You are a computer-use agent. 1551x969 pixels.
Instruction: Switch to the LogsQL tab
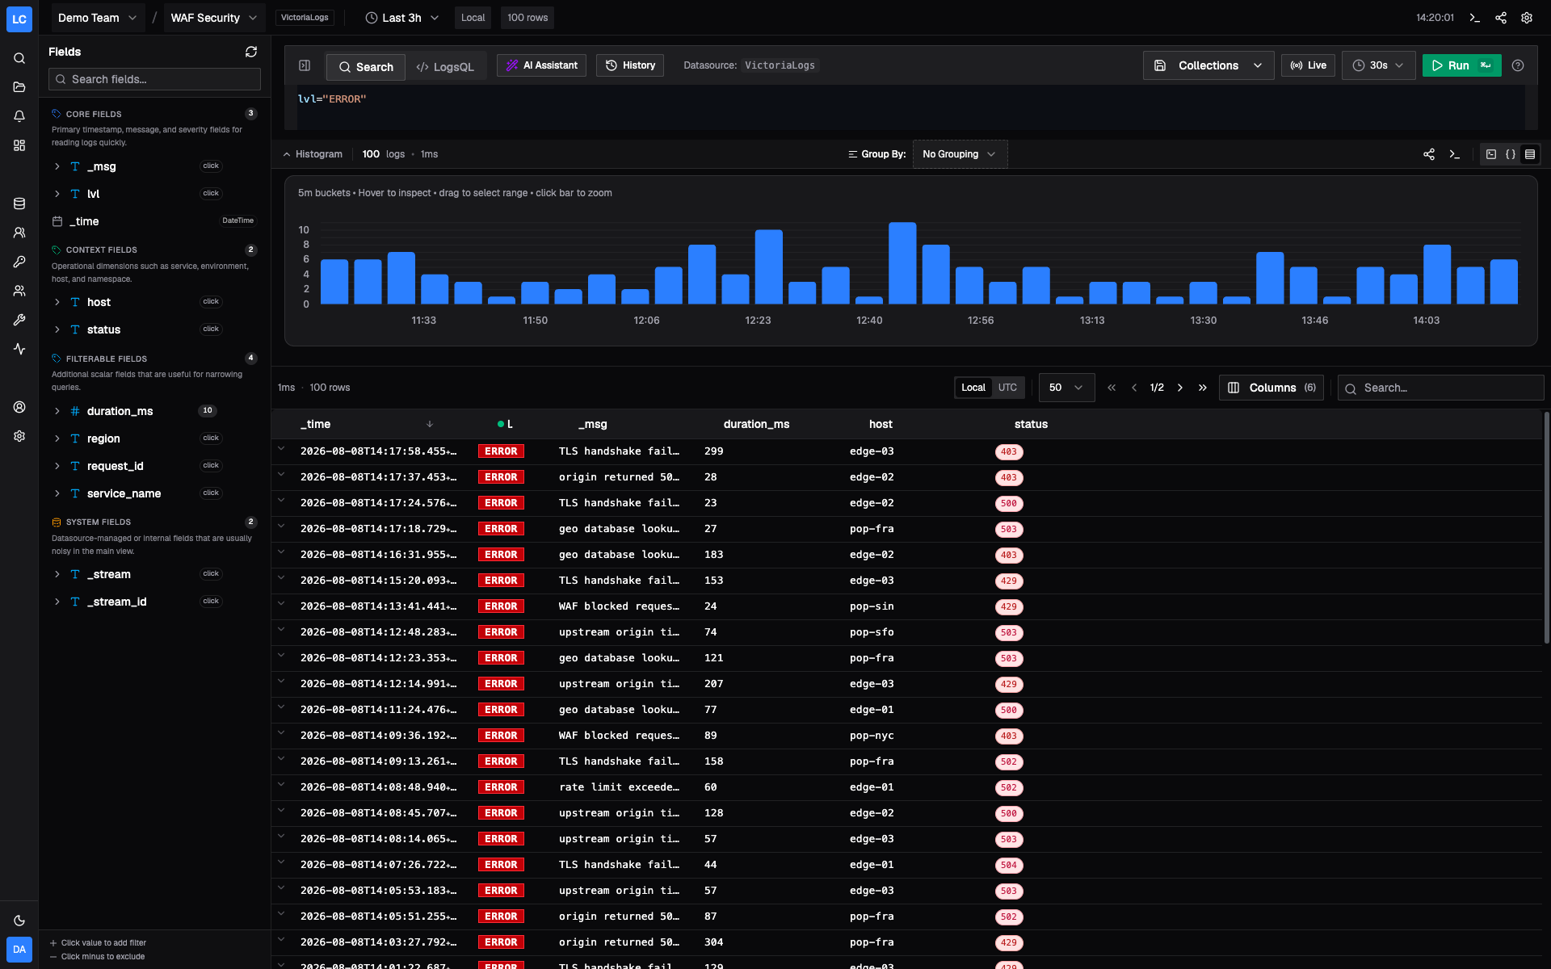(x=445, y=67)
